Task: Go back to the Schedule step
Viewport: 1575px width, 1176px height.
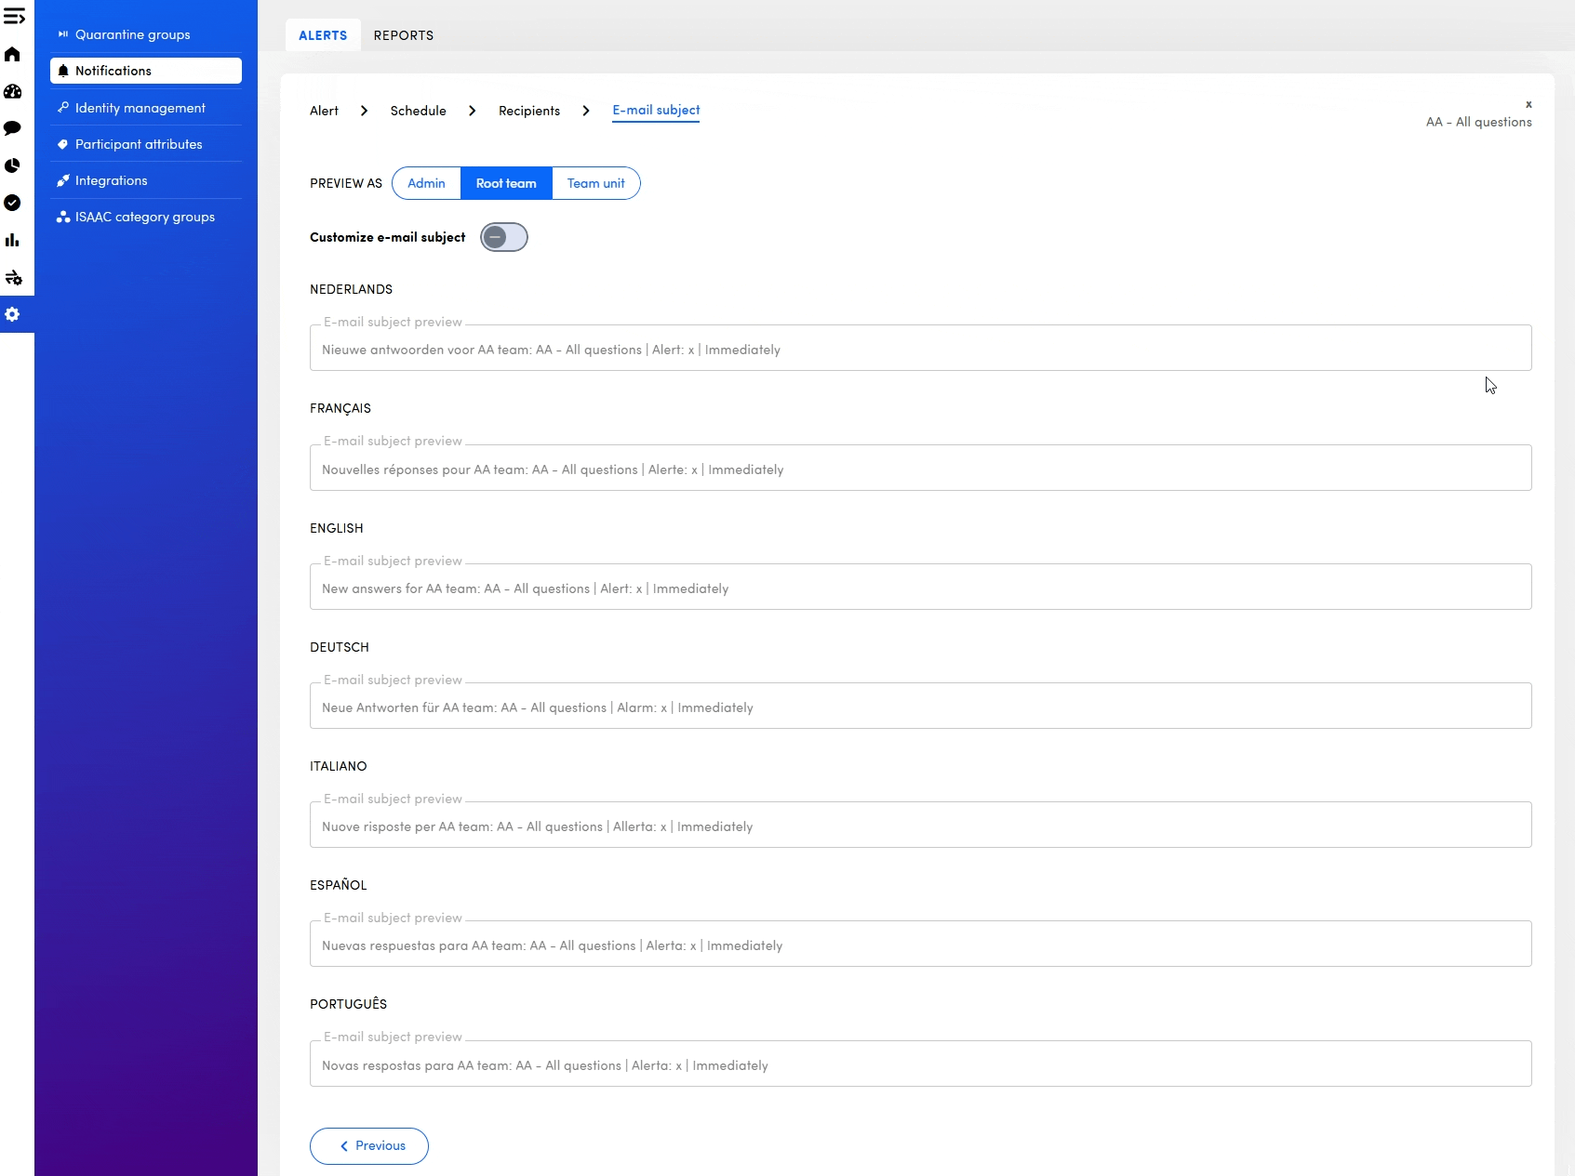Action: 418,111
